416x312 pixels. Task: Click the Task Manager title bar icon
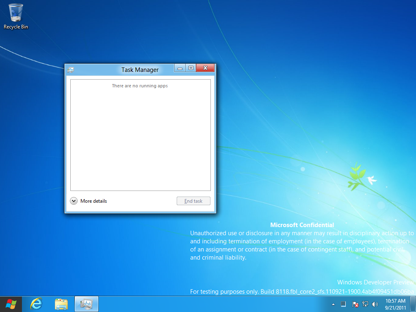(x=71, y=70)
